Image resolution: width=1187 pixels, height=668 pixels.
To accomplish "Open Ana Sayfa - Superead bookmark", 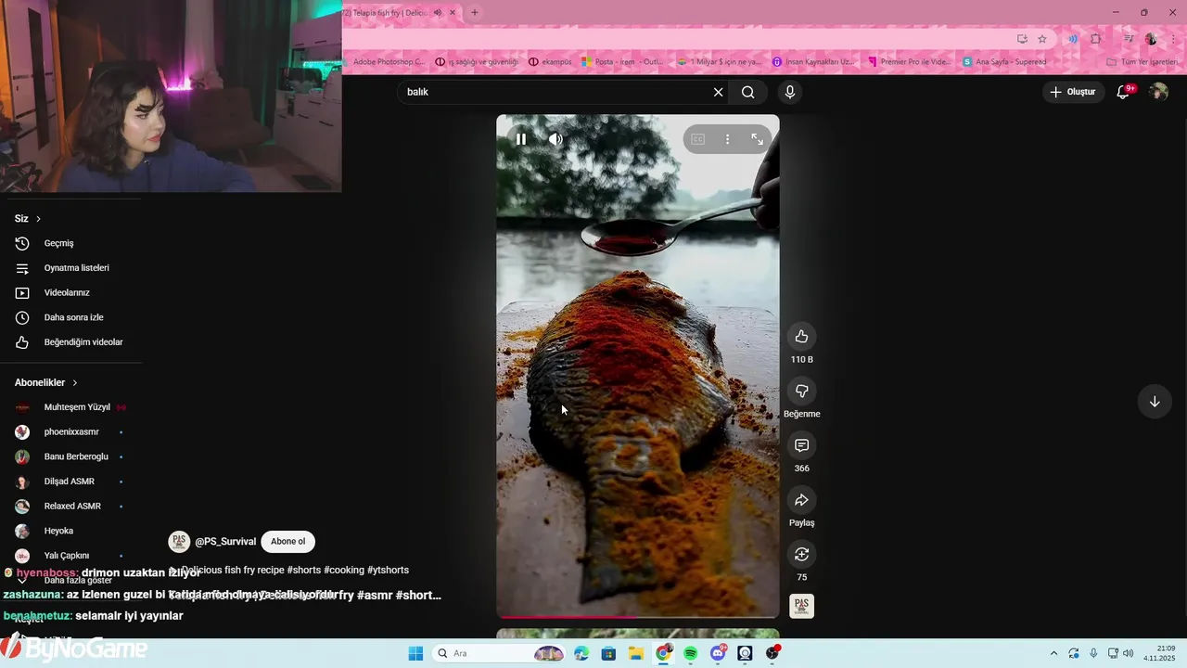I will (1005, 62).
